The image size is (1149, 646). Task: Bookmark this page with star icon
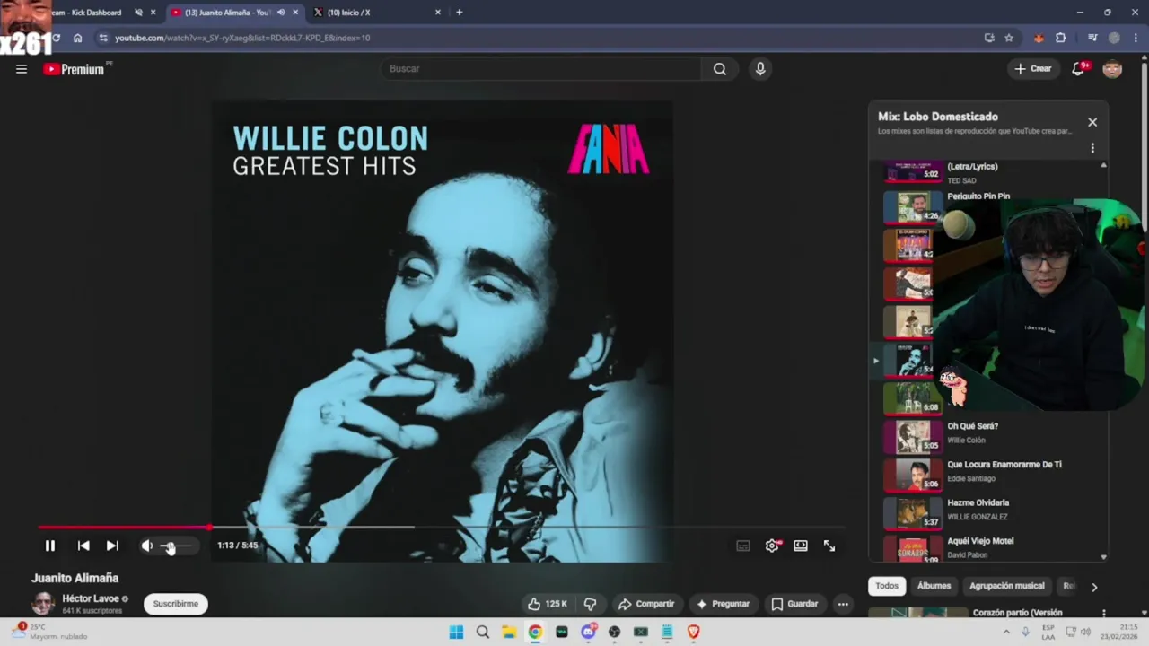pos(1009,38)
